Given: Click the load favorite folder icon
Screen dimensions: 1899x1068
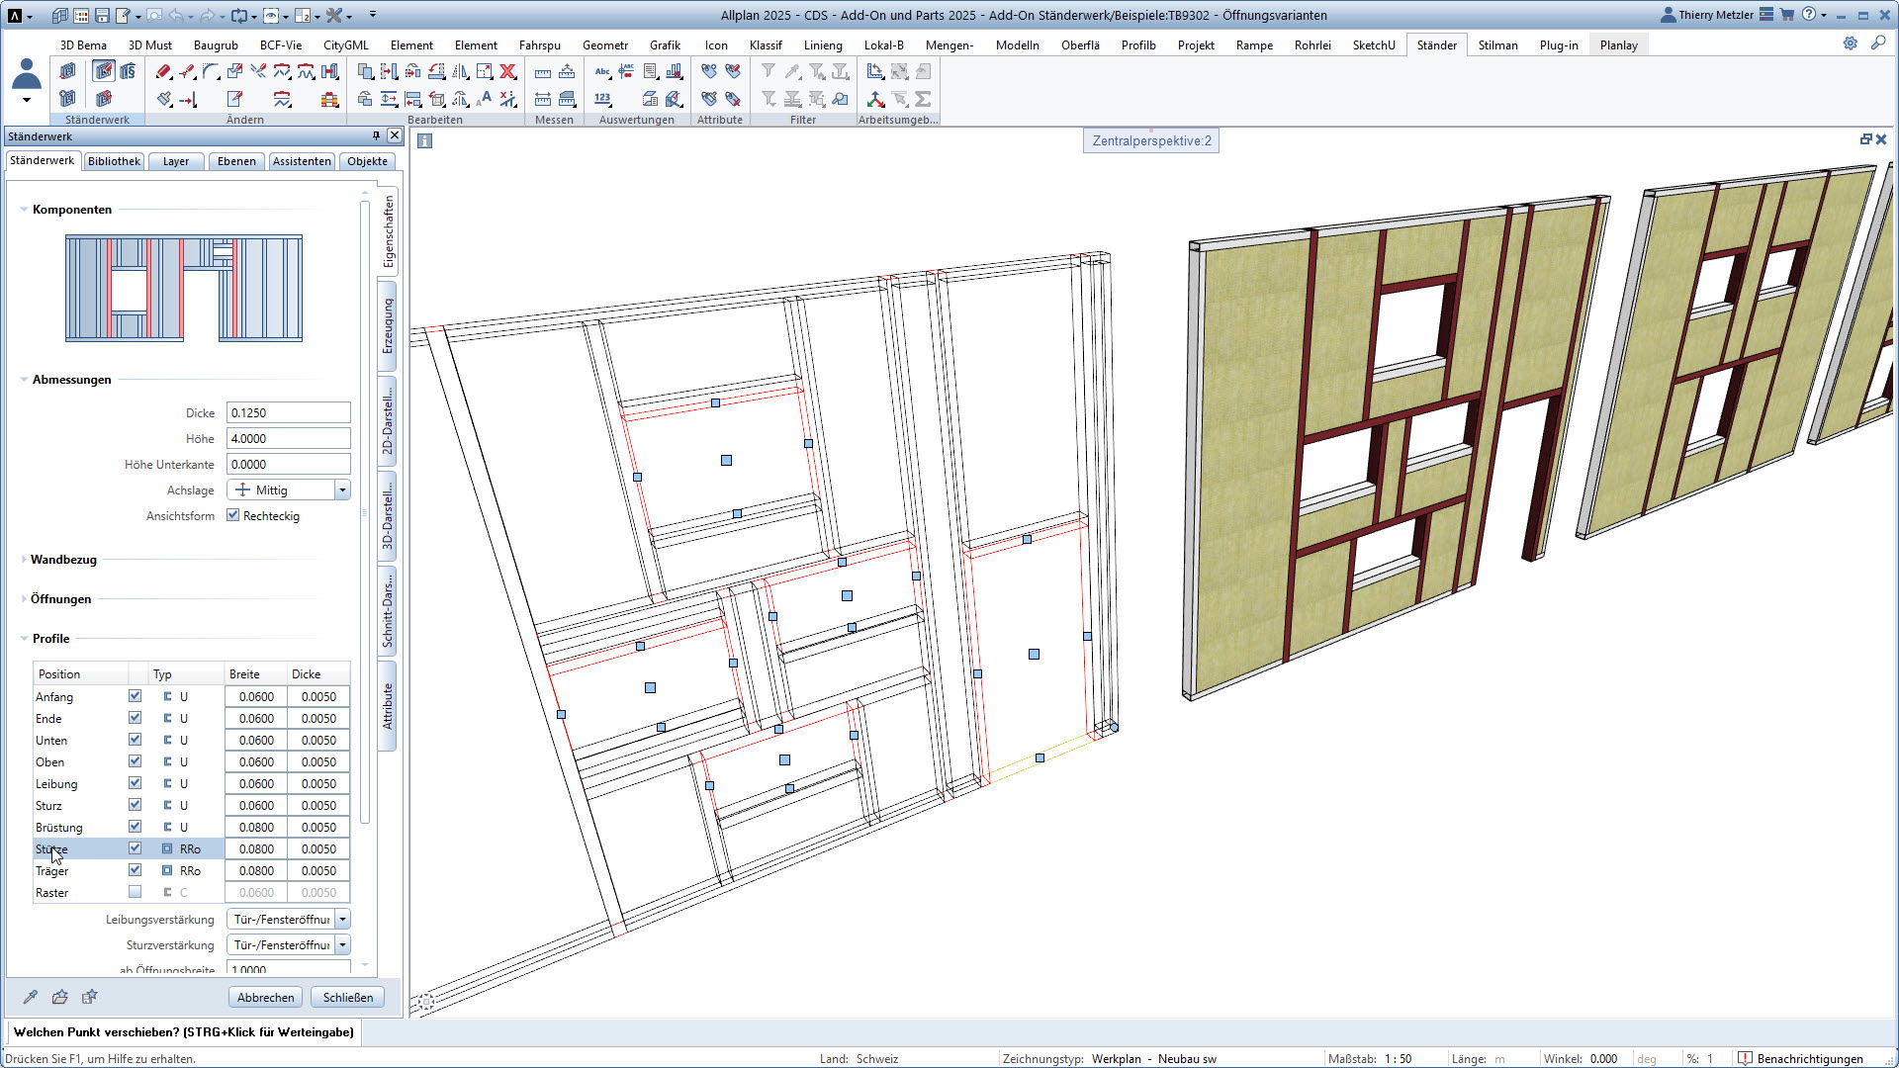Looking at the screenshot, I should click(x=60, y=997).
